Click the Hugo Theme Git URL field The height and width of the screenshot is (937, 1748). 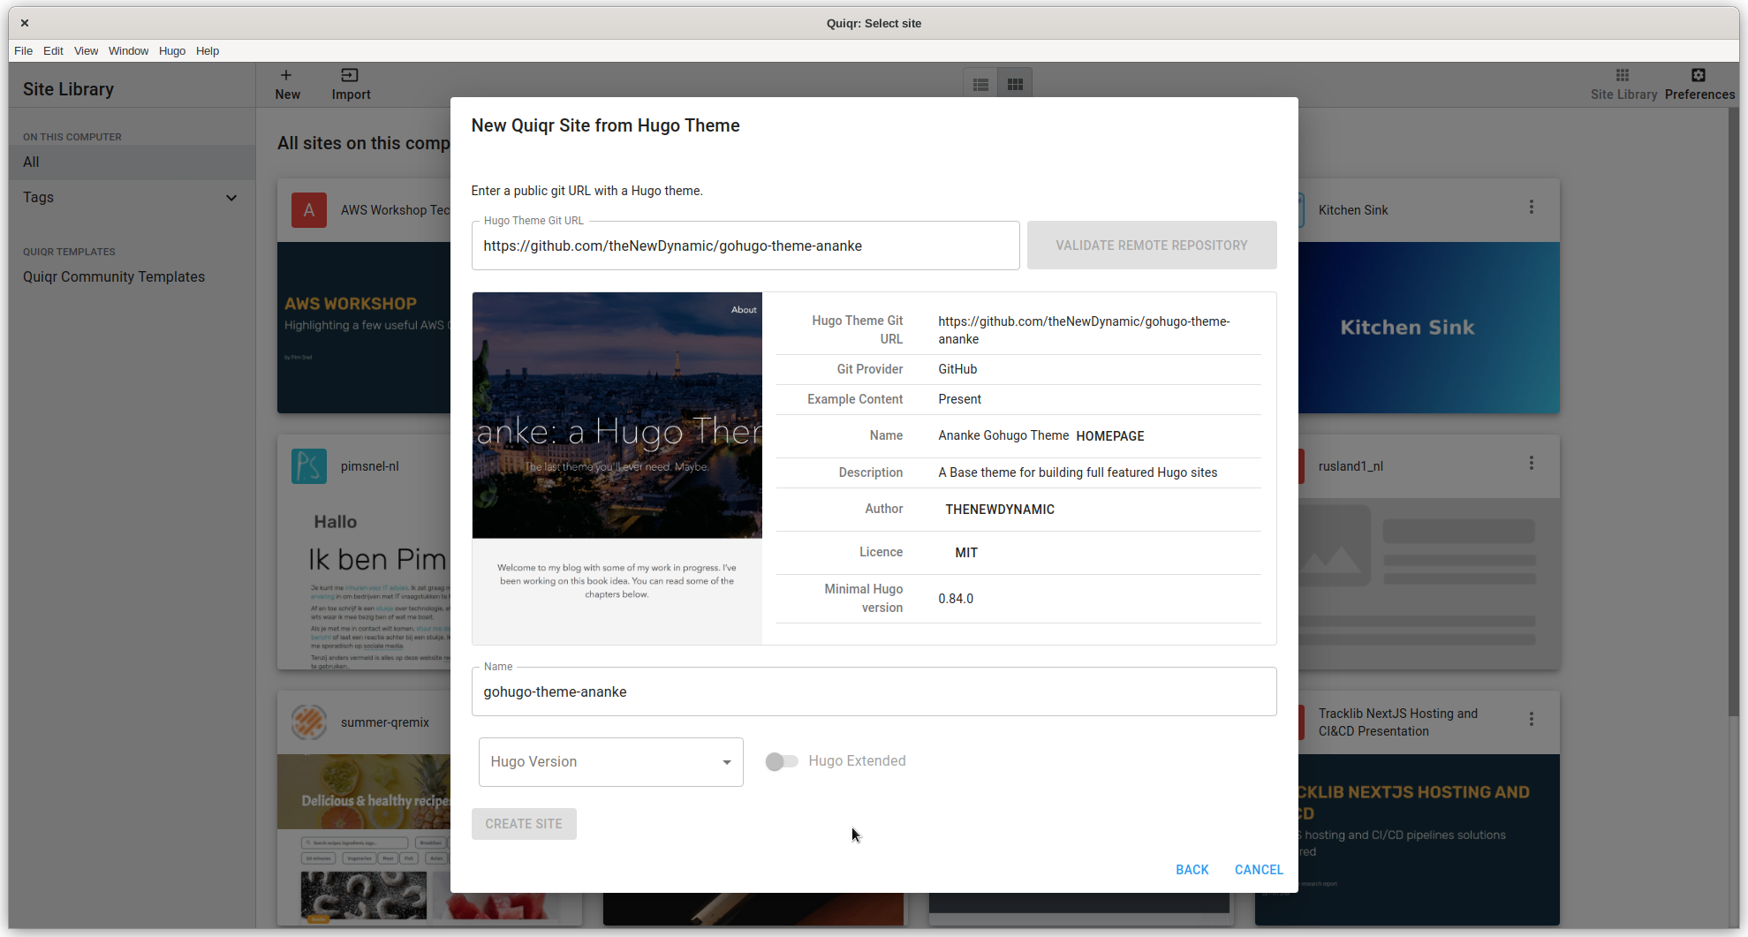click(x=745, y=246)
